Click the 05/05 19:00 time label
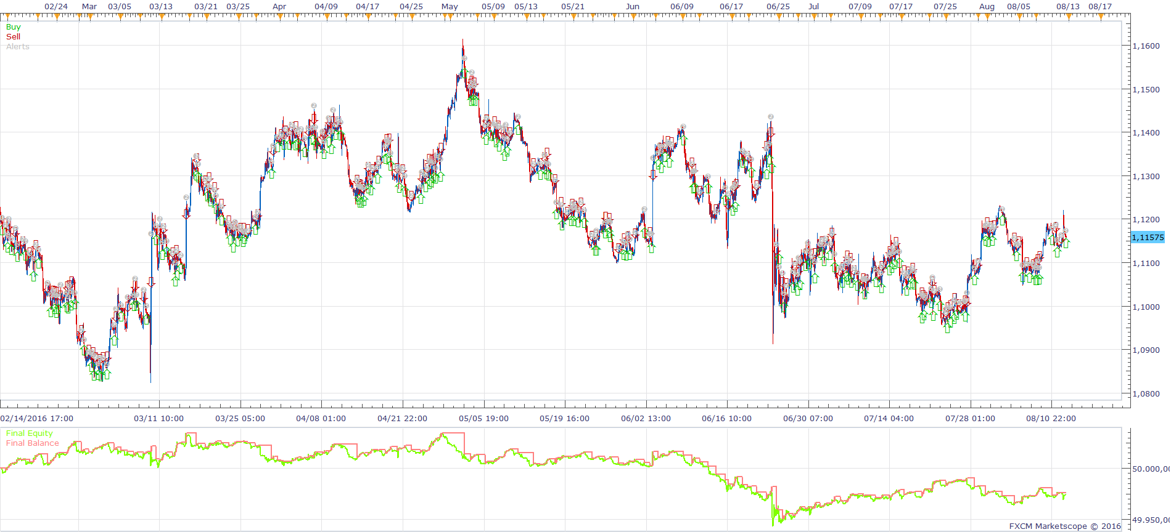Viewport: 1171px width, 532px height. (483, 419)
